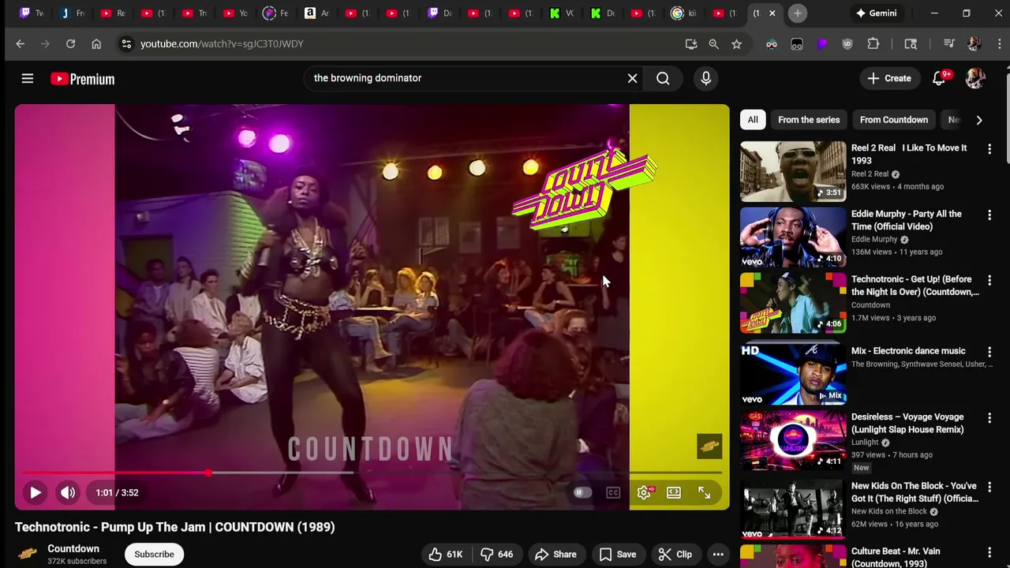Image resolution: width=1010 pixels, height=568 pixels.
Task: Open the Countdown channel name link
Action: pyautogui.click(x=73, y=549)
